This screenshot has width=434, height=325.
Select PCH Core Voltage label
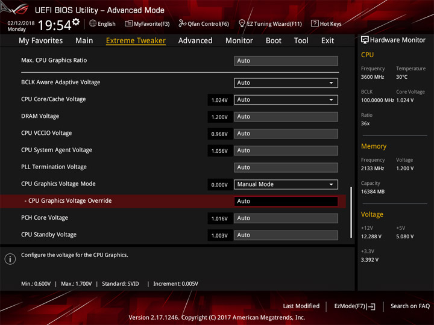coord(45,218)
